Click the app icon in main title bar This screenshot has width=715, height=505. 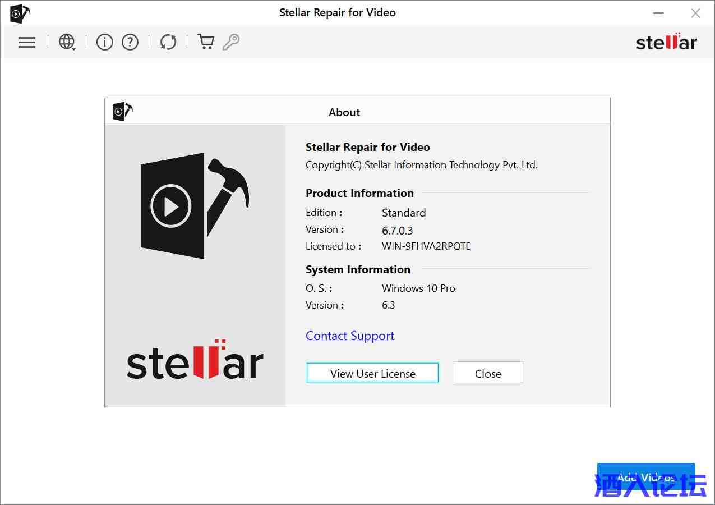[x=20, y=13]
